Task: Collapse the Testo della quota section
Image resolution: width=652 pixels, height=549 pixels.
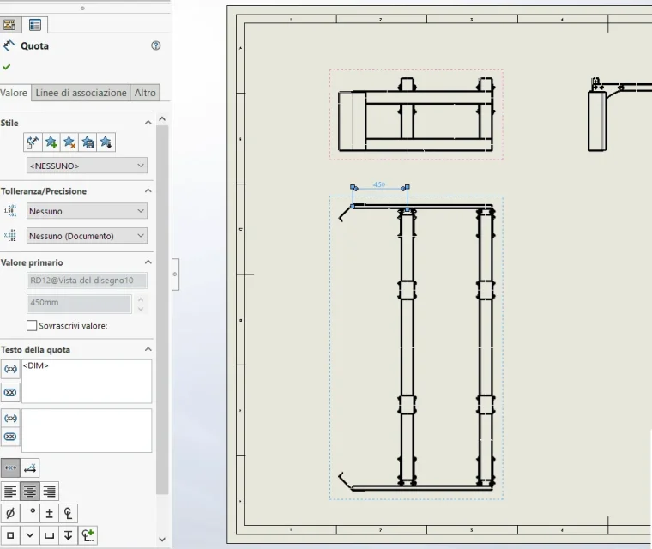Action: click(x=148, y=349)
